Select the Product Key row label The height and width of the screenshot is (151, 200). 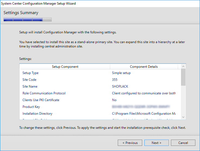(x=31, y=107)
